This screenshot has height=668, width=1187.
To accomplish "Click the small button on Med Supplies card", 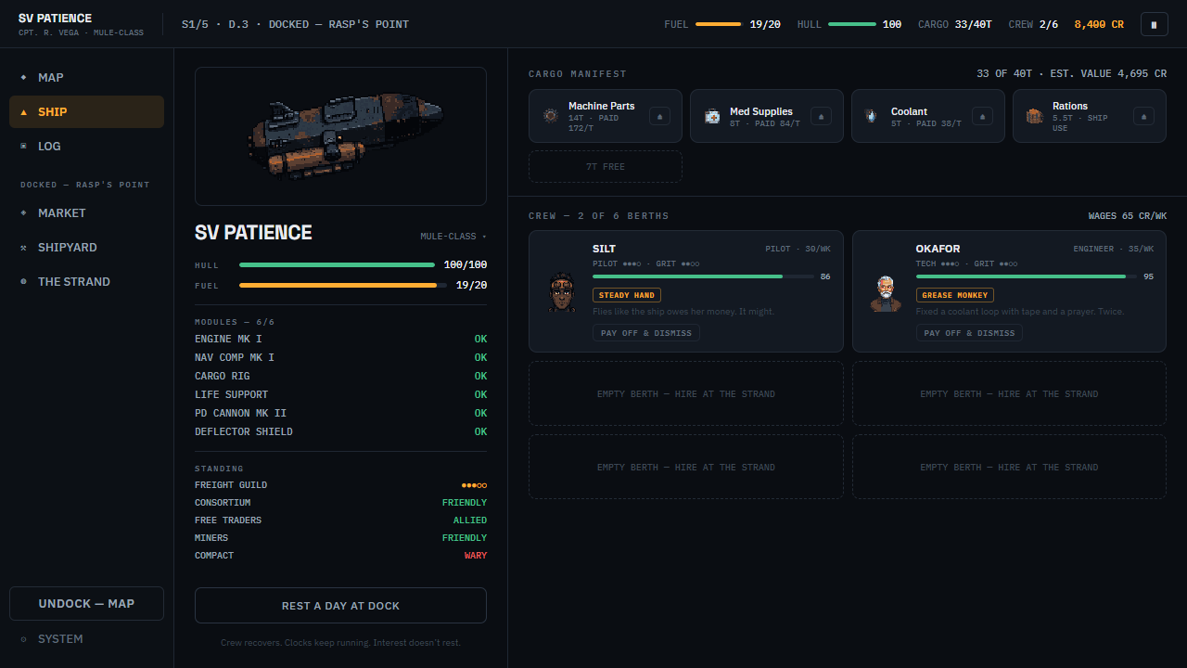I will click(821, 116).
